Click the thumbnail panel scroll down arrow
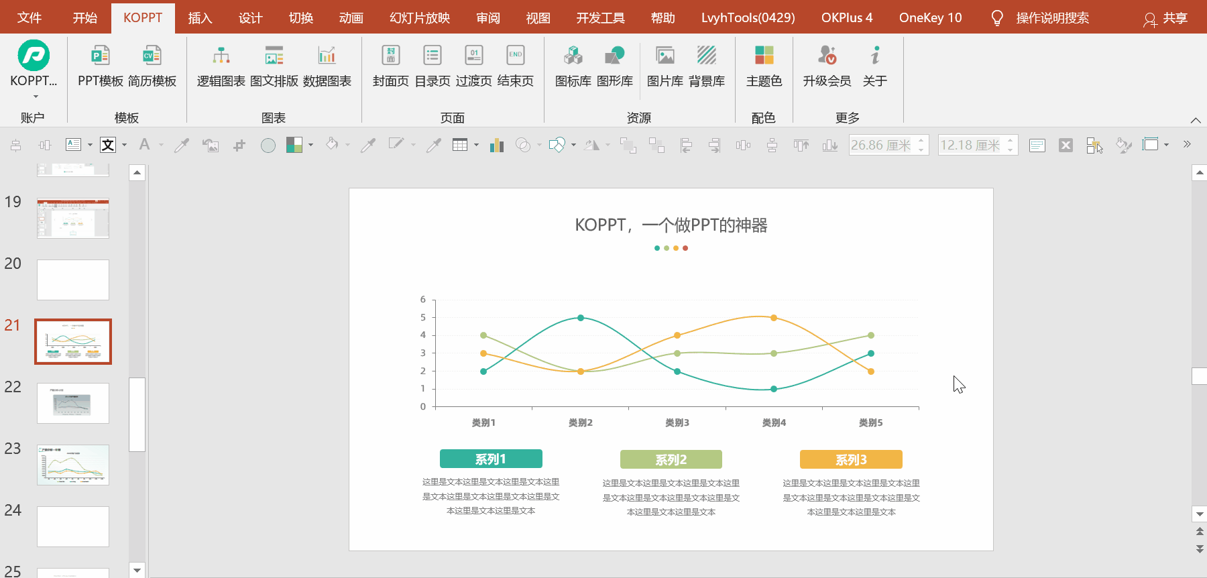This screenshot has height=578, width=1207. pyautogui.click(x=137, y=570)
